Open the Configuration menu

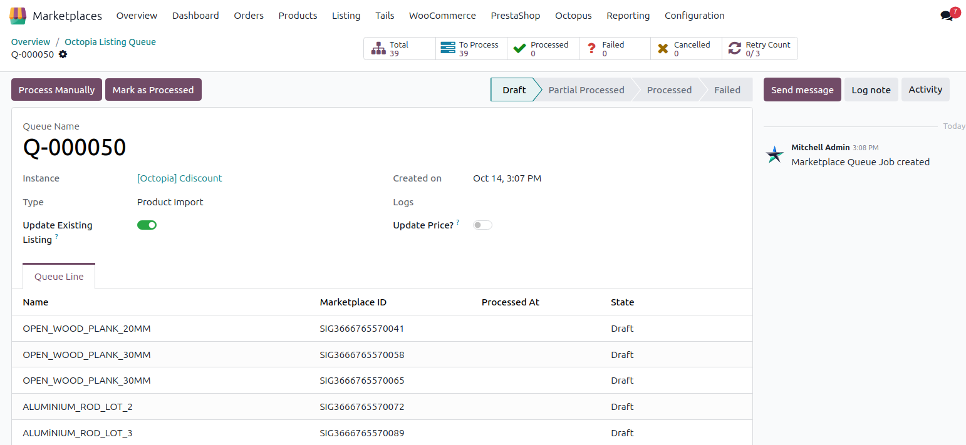(695, 16)
